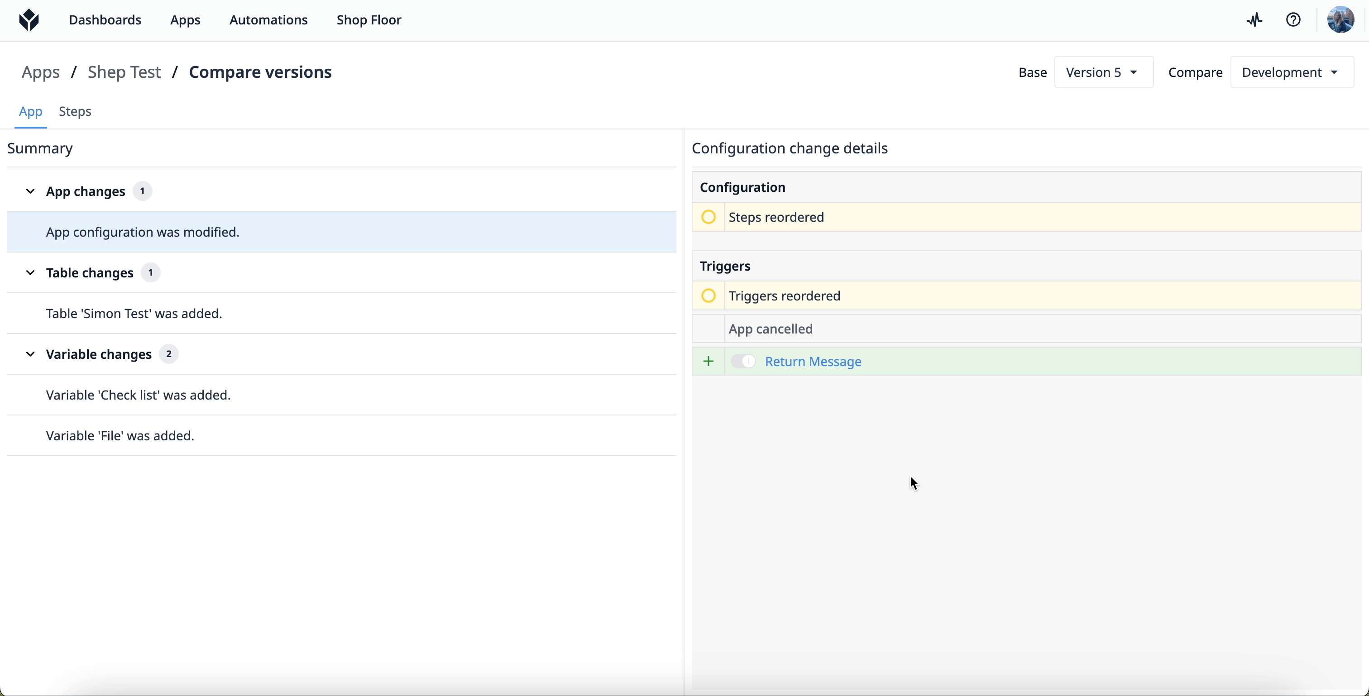
Task: Open the activity/pulse feed icon
Action: click(1255, 19)
